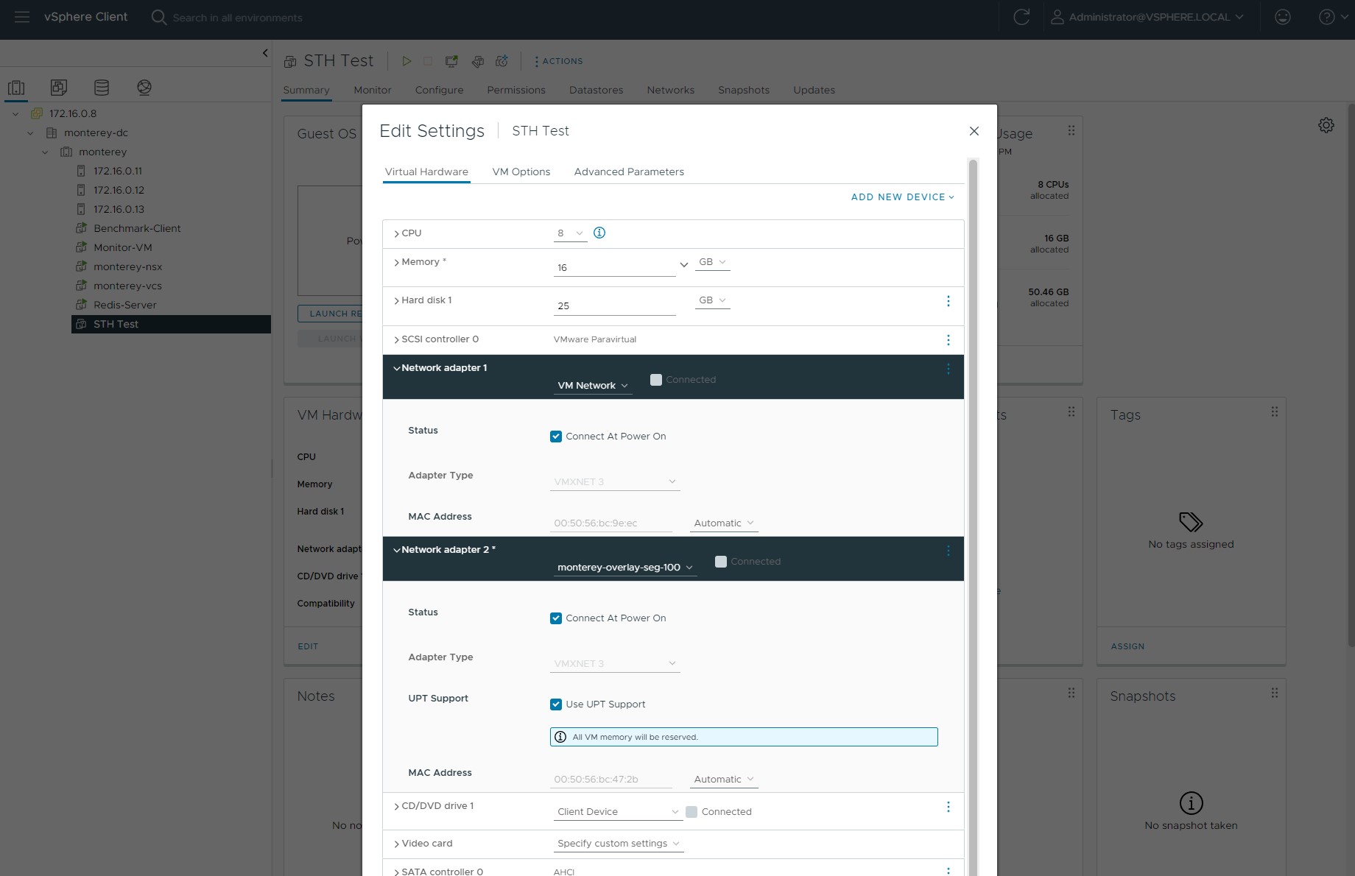Screen dimensions: 1355x876
Task: Click the smiley feedback icon
Action: coord(1283,17)
